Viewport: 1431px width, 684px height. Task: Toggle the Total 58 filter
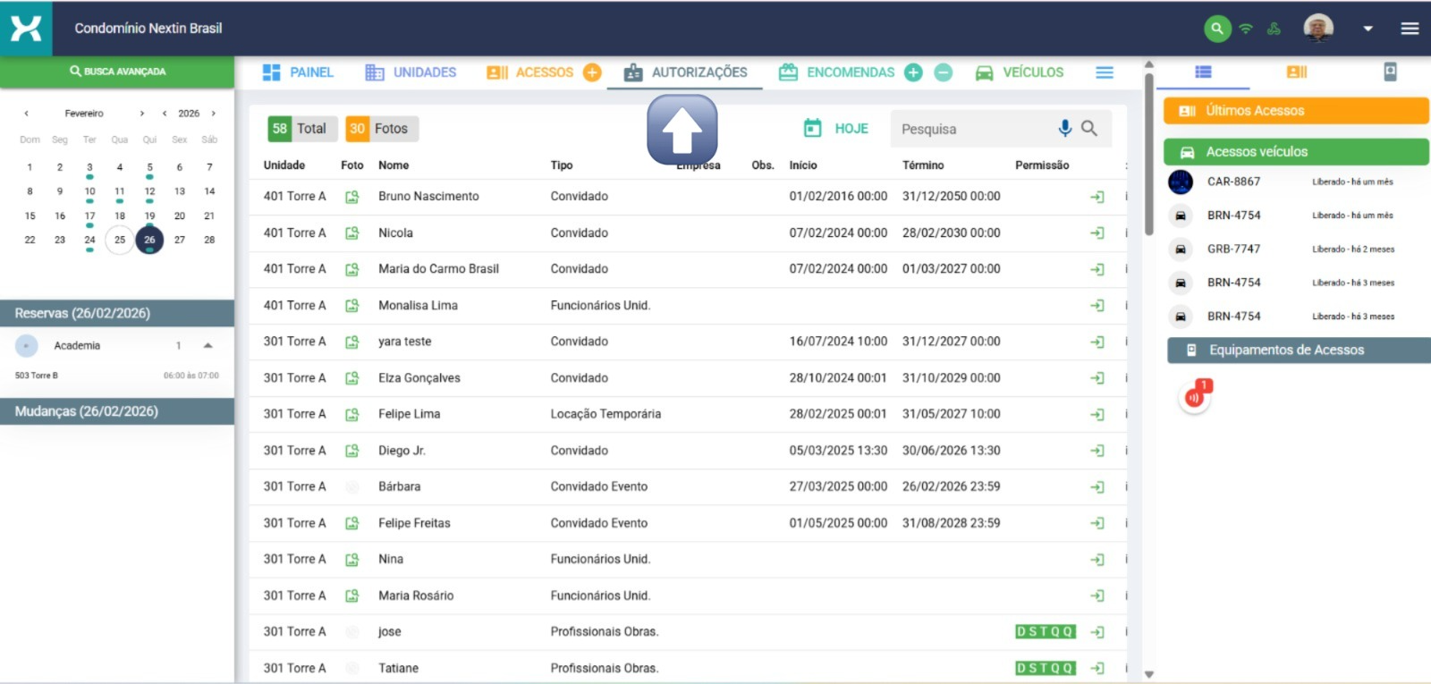coord(300,129)
